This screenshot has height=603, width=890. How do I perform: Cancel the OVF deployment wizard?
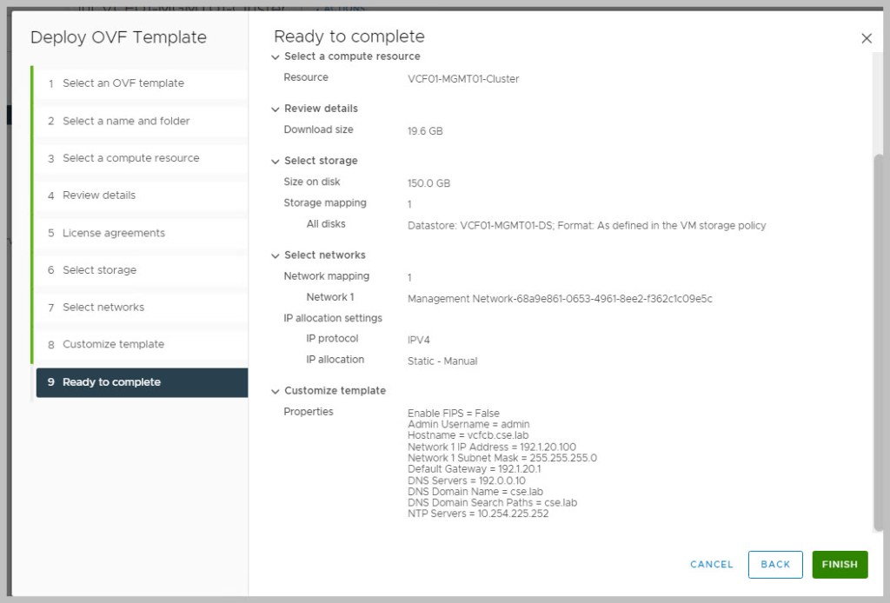pyautogui.click(x=711, y=565)
